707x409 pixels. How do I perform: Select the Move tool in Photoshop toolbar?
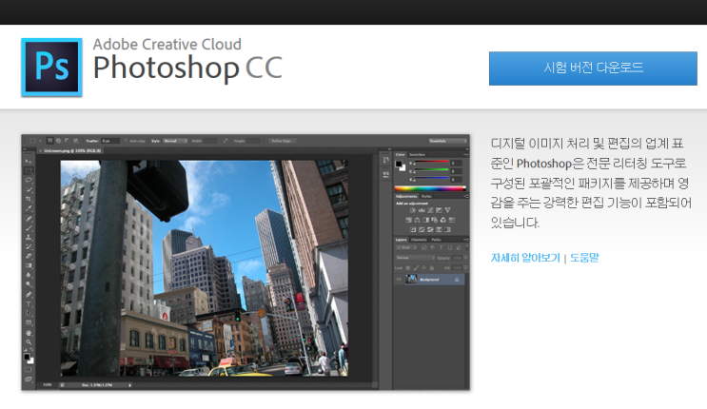pyautogui.click(x=29, y=161)
